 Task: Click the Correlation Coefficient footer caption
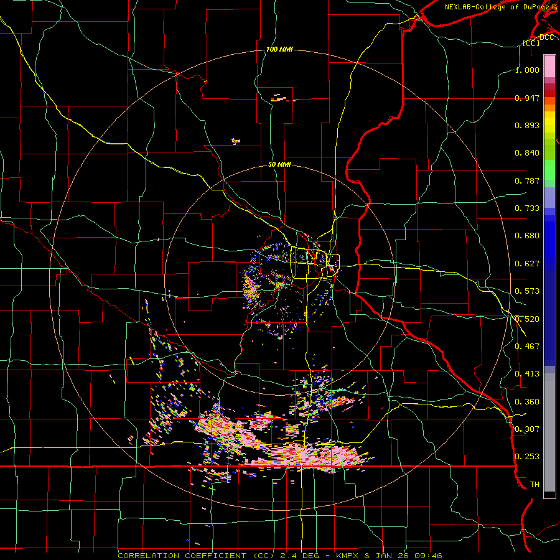tap(280, 556)
